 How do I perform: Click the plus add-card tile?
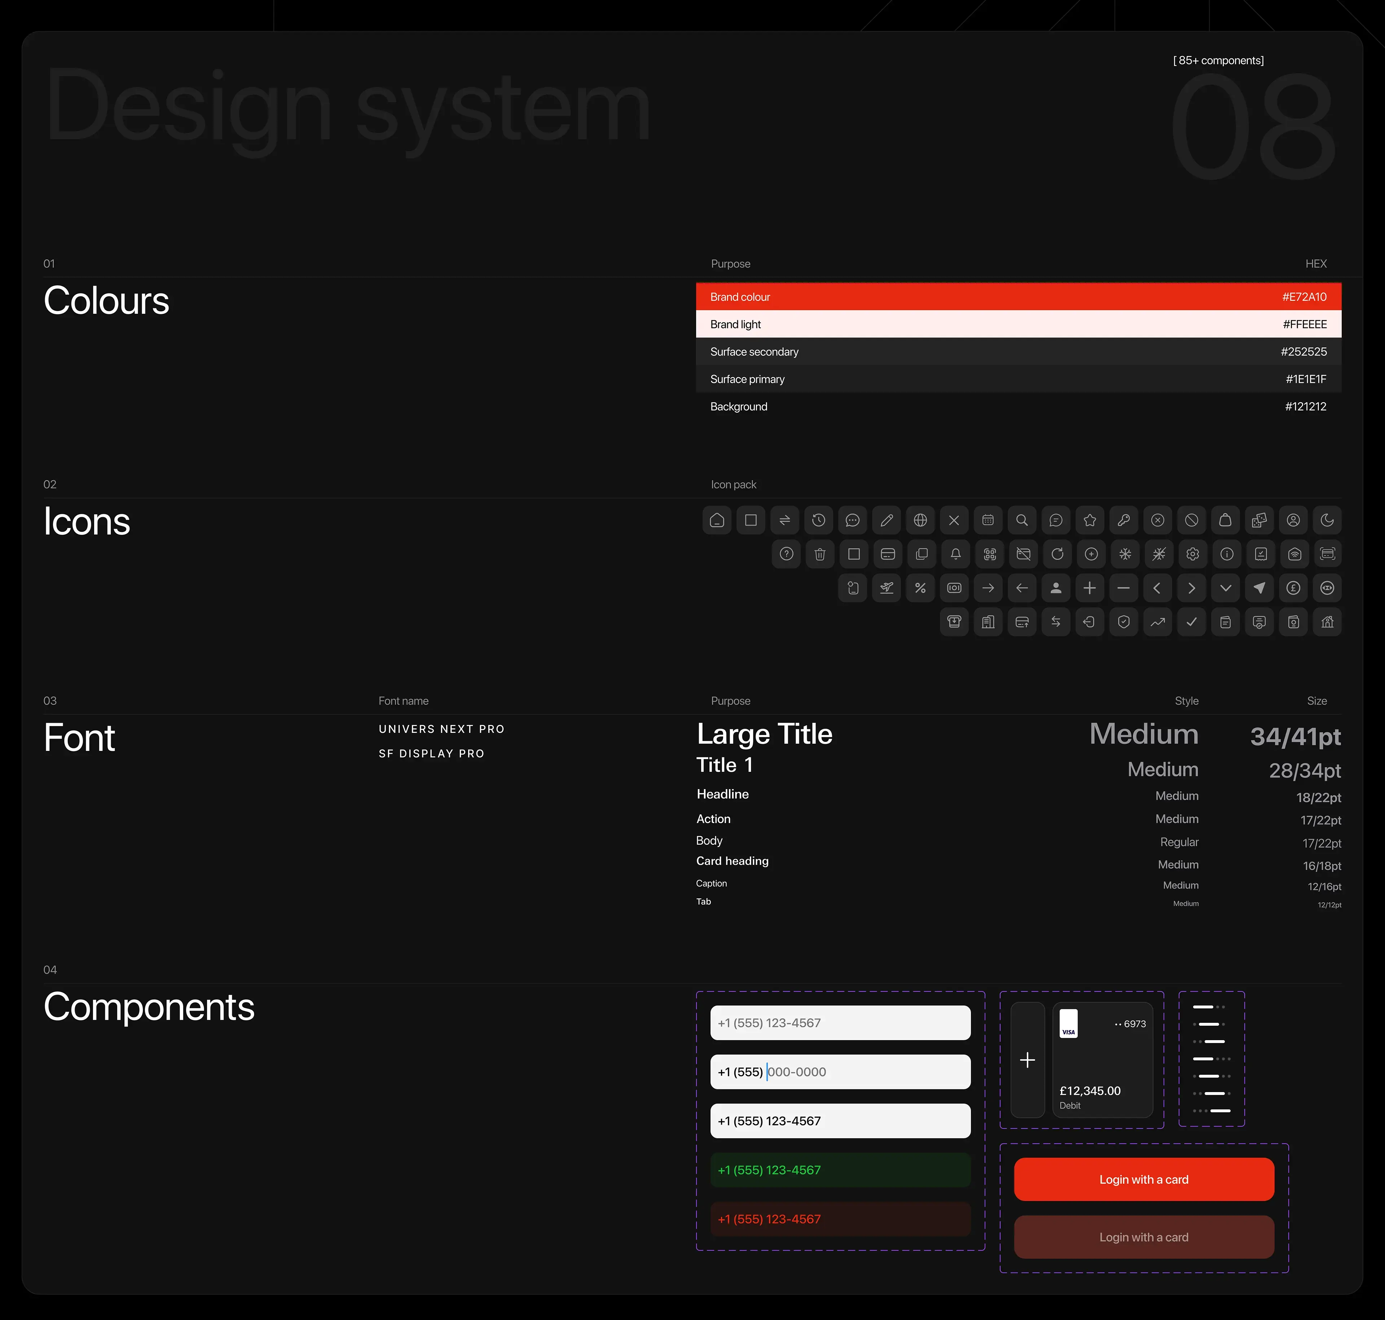1027,1060
